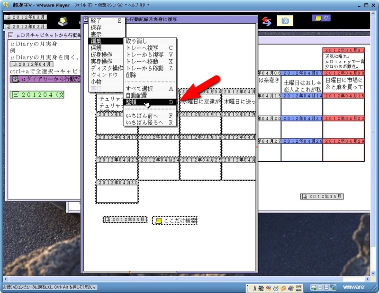Image resolution: width=379 pixels, height=293 pixels.
Task: Open the 2012年05月 object in the calendar window
Action: (x=322, y=196)
